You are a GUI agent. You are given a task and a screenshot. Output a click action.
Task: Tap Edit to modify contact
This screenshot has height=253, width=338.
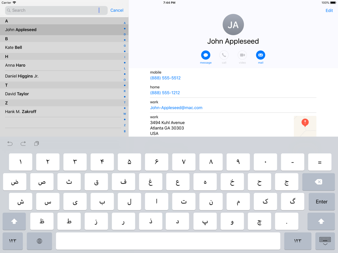329,10
